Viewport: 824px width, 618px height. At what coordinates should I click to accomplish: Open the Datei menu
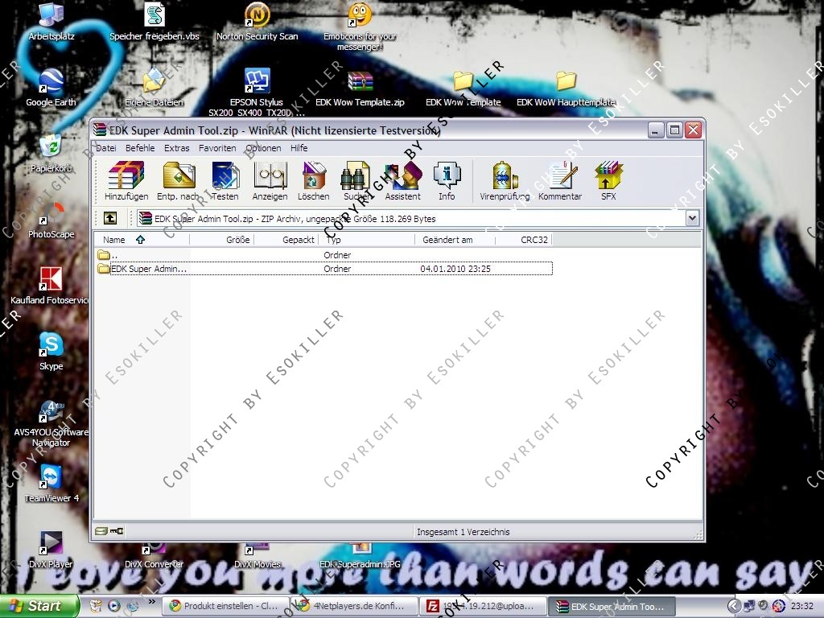106,148
